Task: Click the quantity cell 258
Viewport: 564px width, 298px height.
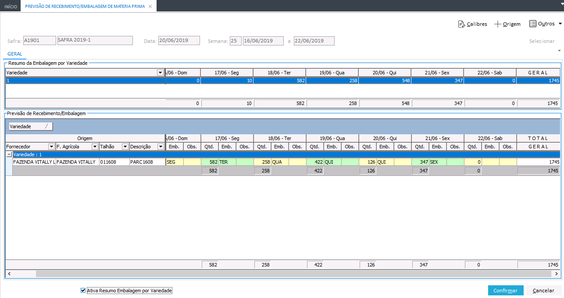Action: tap(262, 162)
